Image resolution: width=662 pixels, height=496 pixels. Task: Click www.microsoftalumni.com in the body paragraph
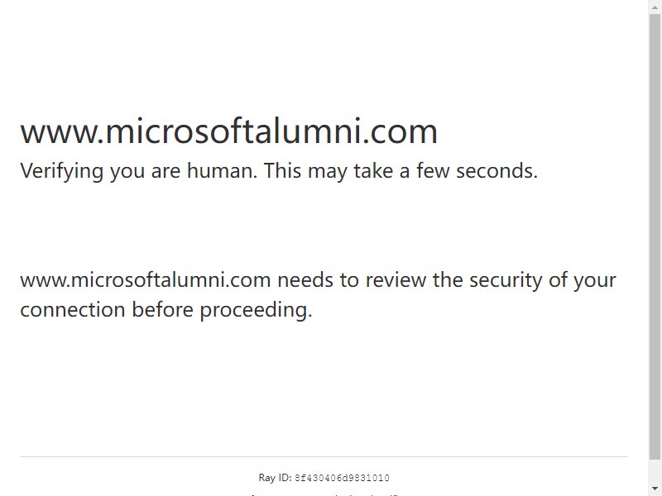pos(146,280)
